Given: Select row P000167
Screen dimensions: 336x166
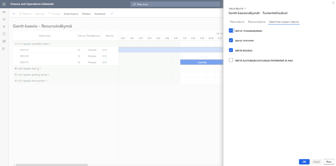Looking at the screenshot, I should tap(66, 50).
